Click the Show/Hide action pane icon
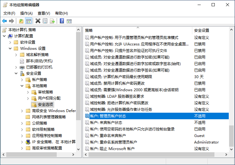The height and width of the screenshot is (165, 235). pos(69,21)
